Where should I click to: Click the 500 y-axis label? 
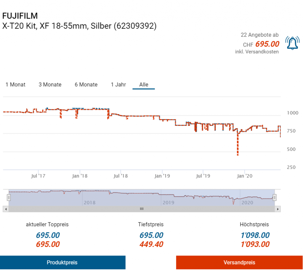(291, 149)
